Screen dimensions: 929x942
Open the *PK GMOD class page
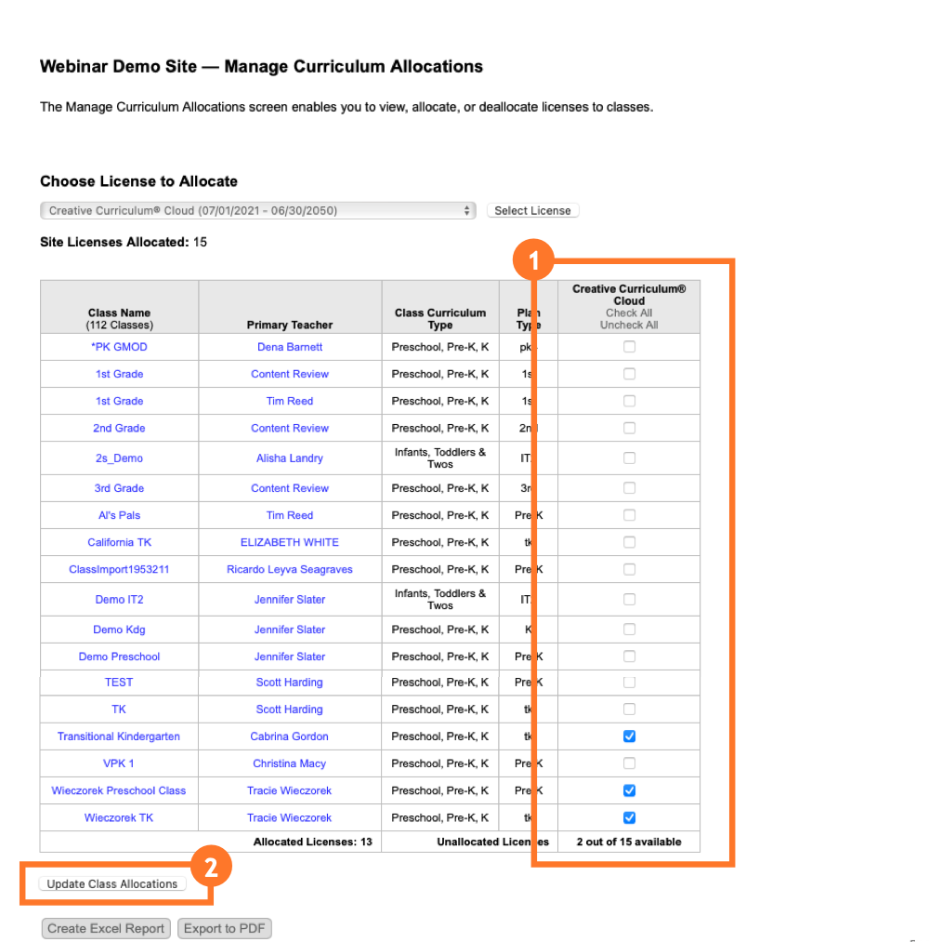119,346
